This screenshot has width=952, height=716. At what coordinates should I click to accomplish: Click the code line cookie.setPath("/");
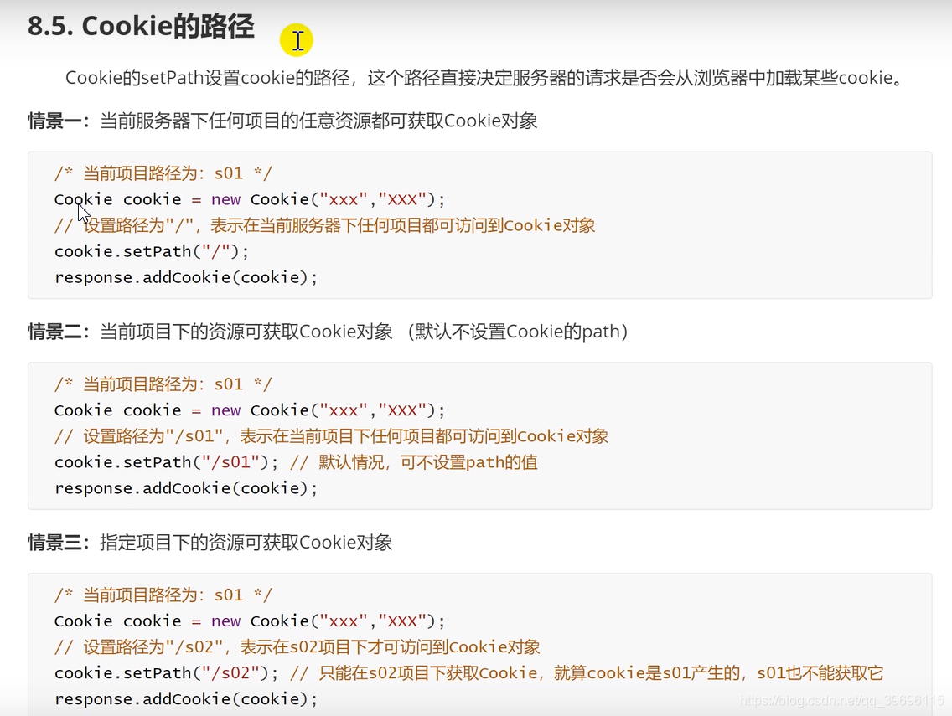152,251
